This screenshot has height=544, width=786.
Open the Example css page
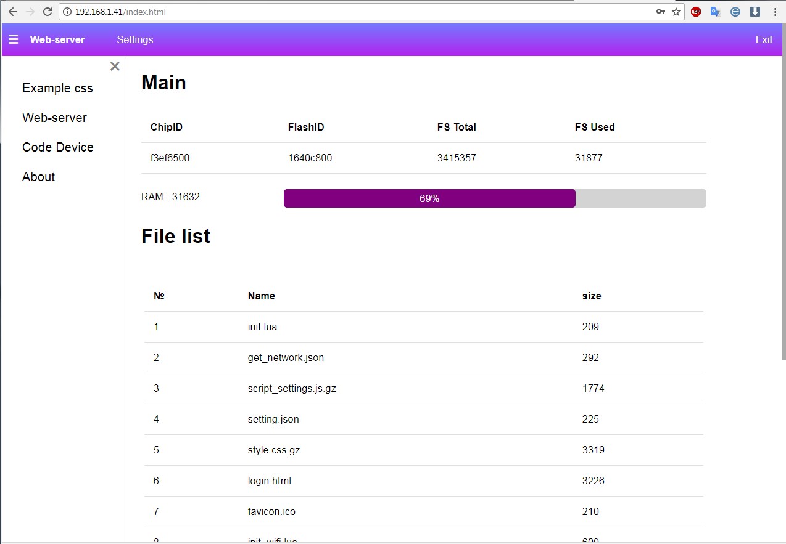coord(57,87)
